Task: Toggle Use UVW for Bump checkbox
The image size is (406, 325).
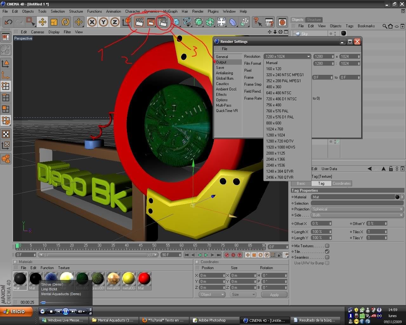Action: (x=327, y=263)
